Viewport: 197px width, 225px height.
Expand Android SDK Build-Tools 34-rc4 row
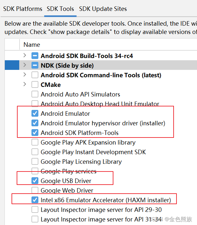25,55
